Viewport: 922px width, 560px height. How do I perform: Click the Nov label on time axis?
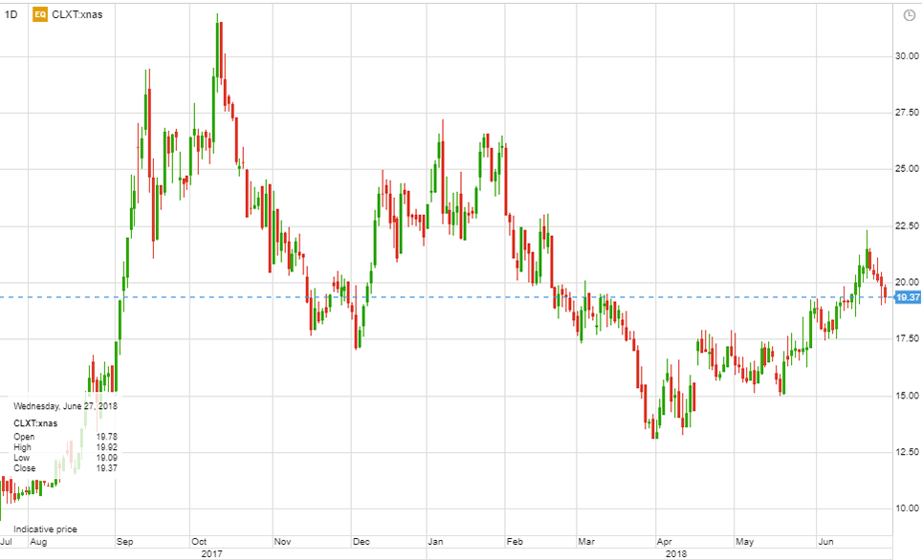(x=282, y=542)
